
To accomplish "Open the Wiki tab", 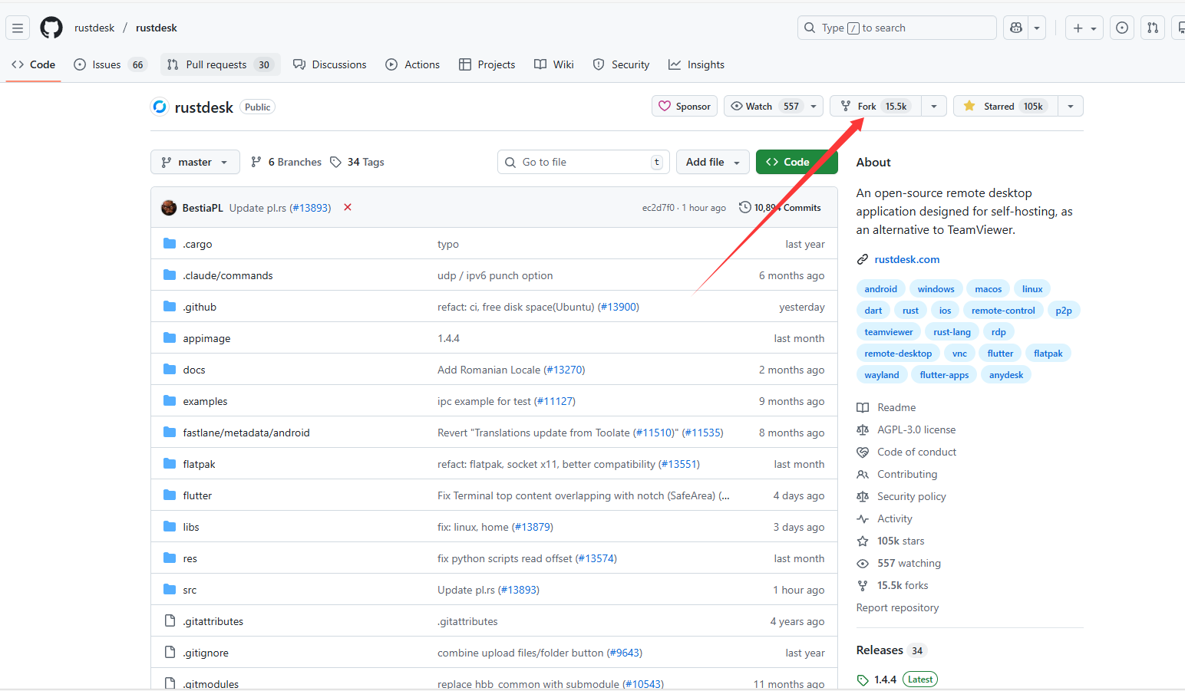I will [x=554, y=64].
